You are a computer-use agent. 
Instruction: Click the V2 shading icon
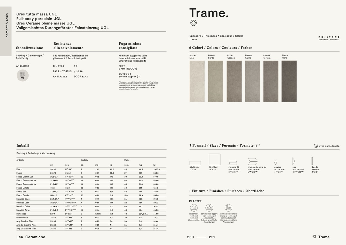pyautogui.click(x=22, y=76)
